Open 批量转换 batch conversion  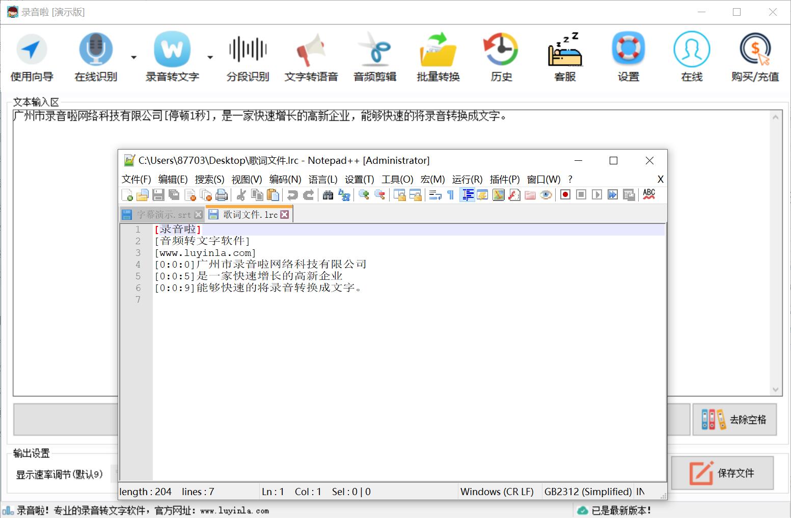(438, 57)
